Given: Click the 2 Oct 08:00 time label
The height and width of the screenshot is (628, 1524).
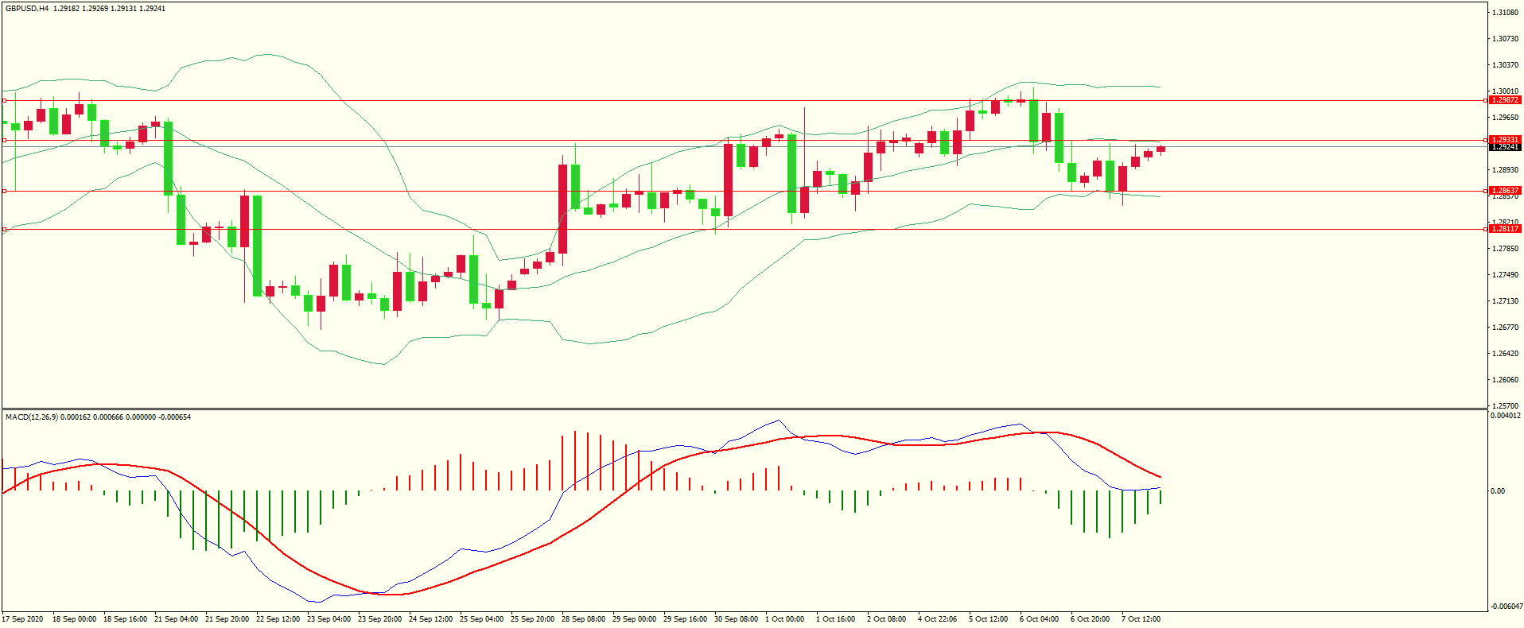Looking at the screenshot, I should pyautogui.click(x=886, y=618).
